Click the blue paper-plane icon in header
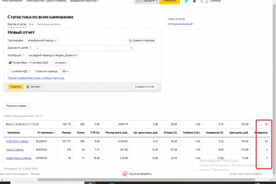Image resolution: width=276 pixels, height=184 pixels. 187,1
